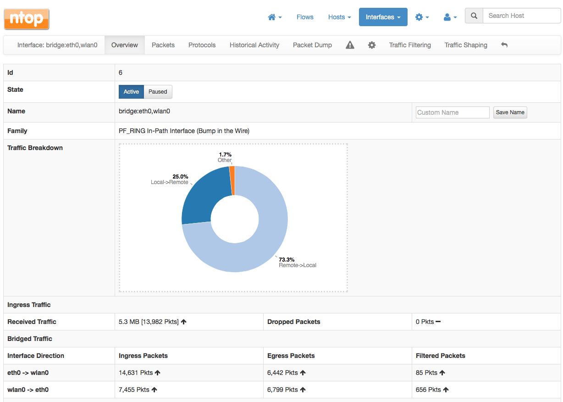The image size is (563, 402).
Task: Open the home dropdown menu
Action: [275, 17]
